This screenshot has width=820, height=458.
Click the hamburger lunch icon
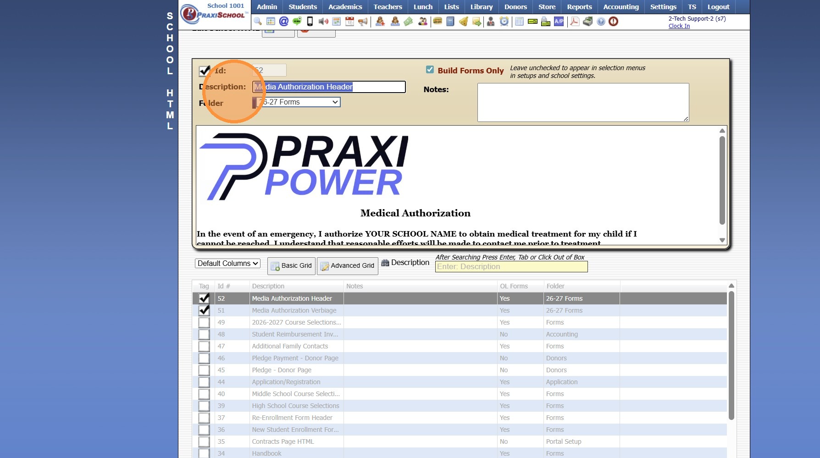[438, 22]
